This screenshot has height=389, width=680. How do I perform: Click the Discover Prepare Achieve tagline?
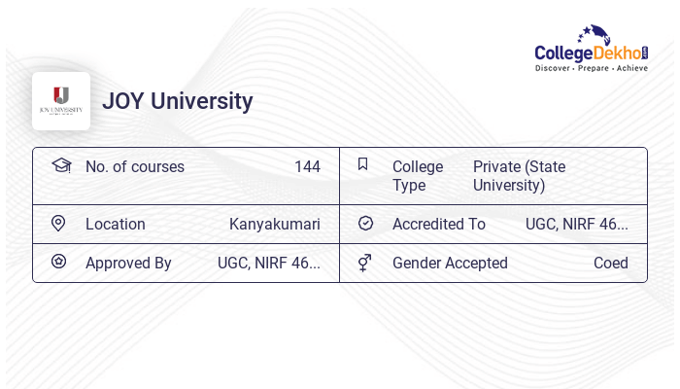(591, 68)
